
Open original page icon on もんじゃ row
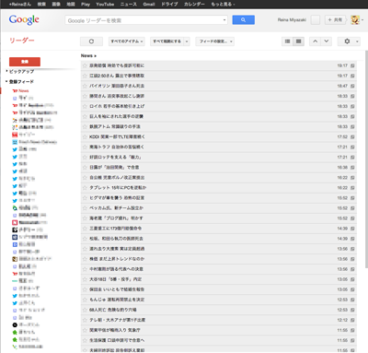pyautogui.click(x=352, y=300)
